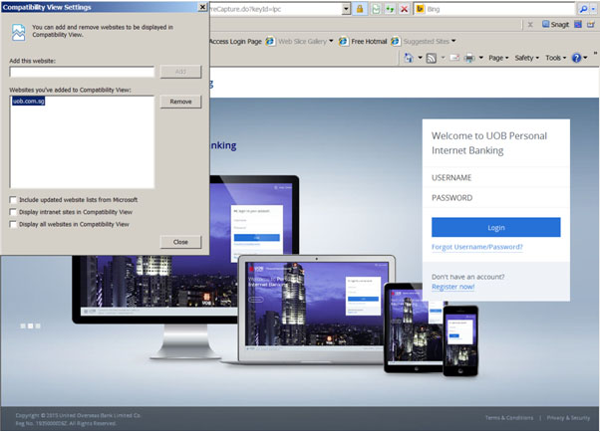Screen dimensions: 600x432
Task: Open the Print options dropdown arrow
Action: (480, 58)
